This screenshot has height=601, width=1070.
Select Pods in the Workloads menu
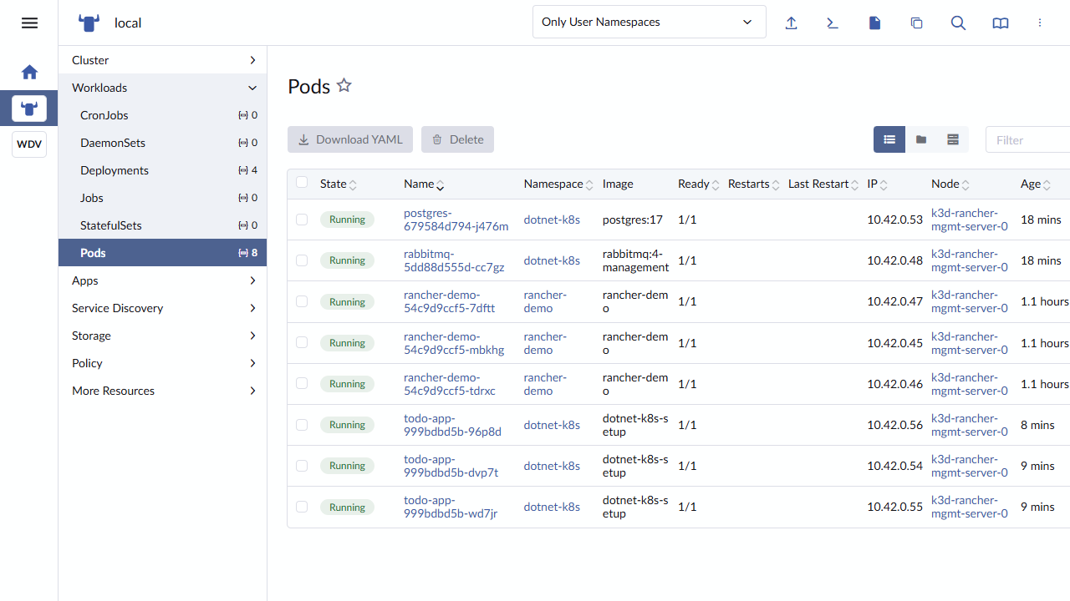coord(162,253)
